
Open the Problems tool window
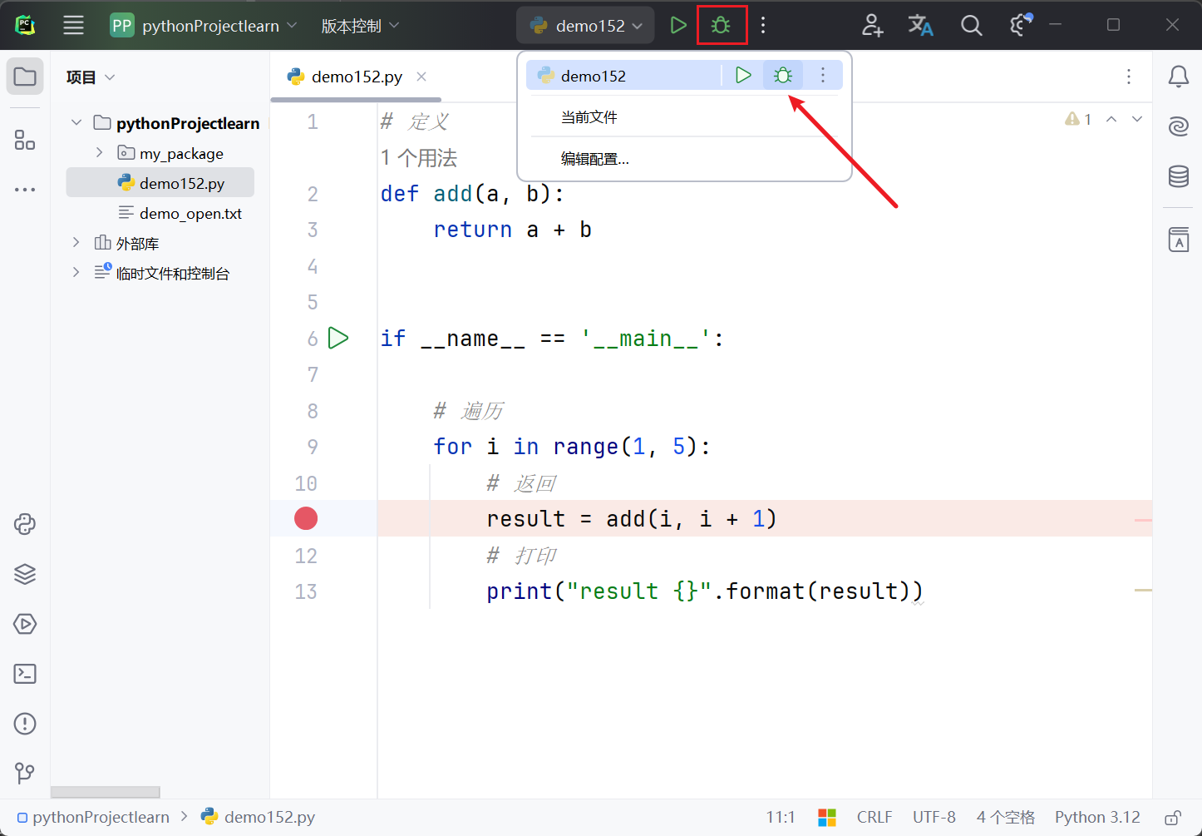[25, 724]
